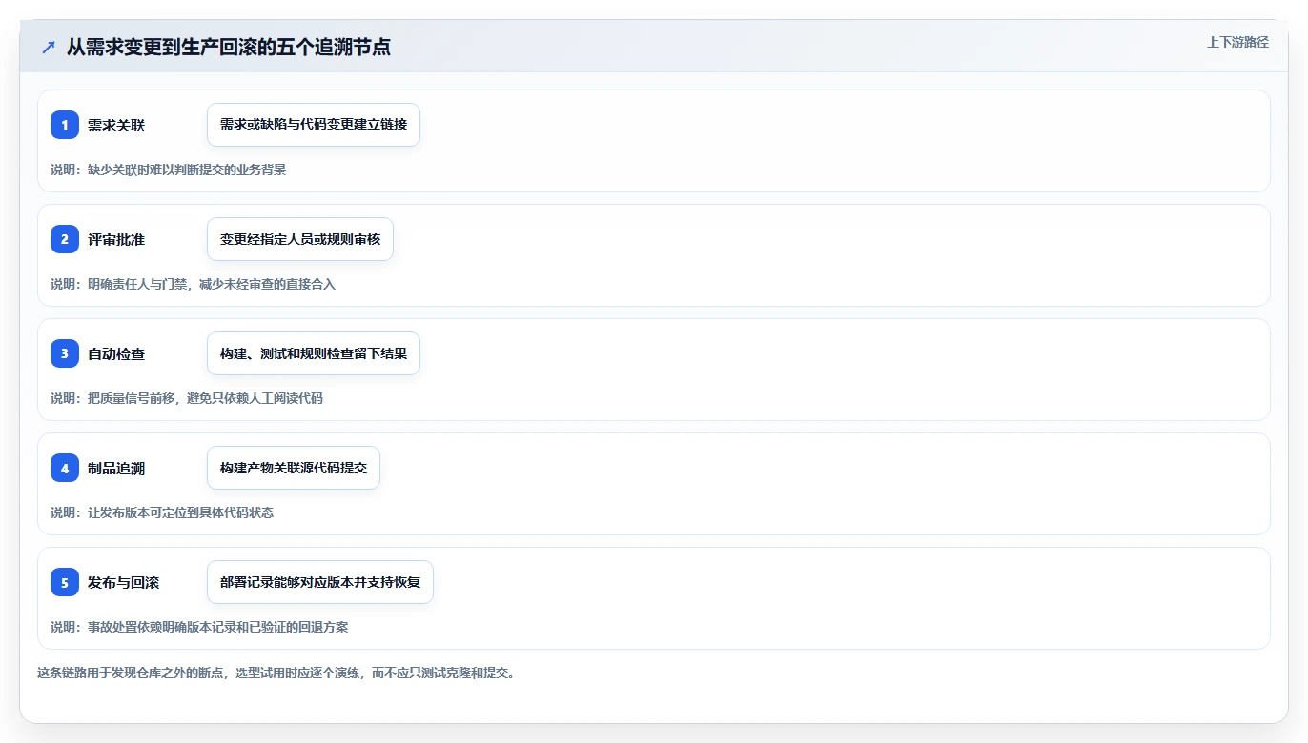This screenshot has height=743, width=1308.
Task: Select step number 1 badge for 需求关联
Action: click(65, 125)
